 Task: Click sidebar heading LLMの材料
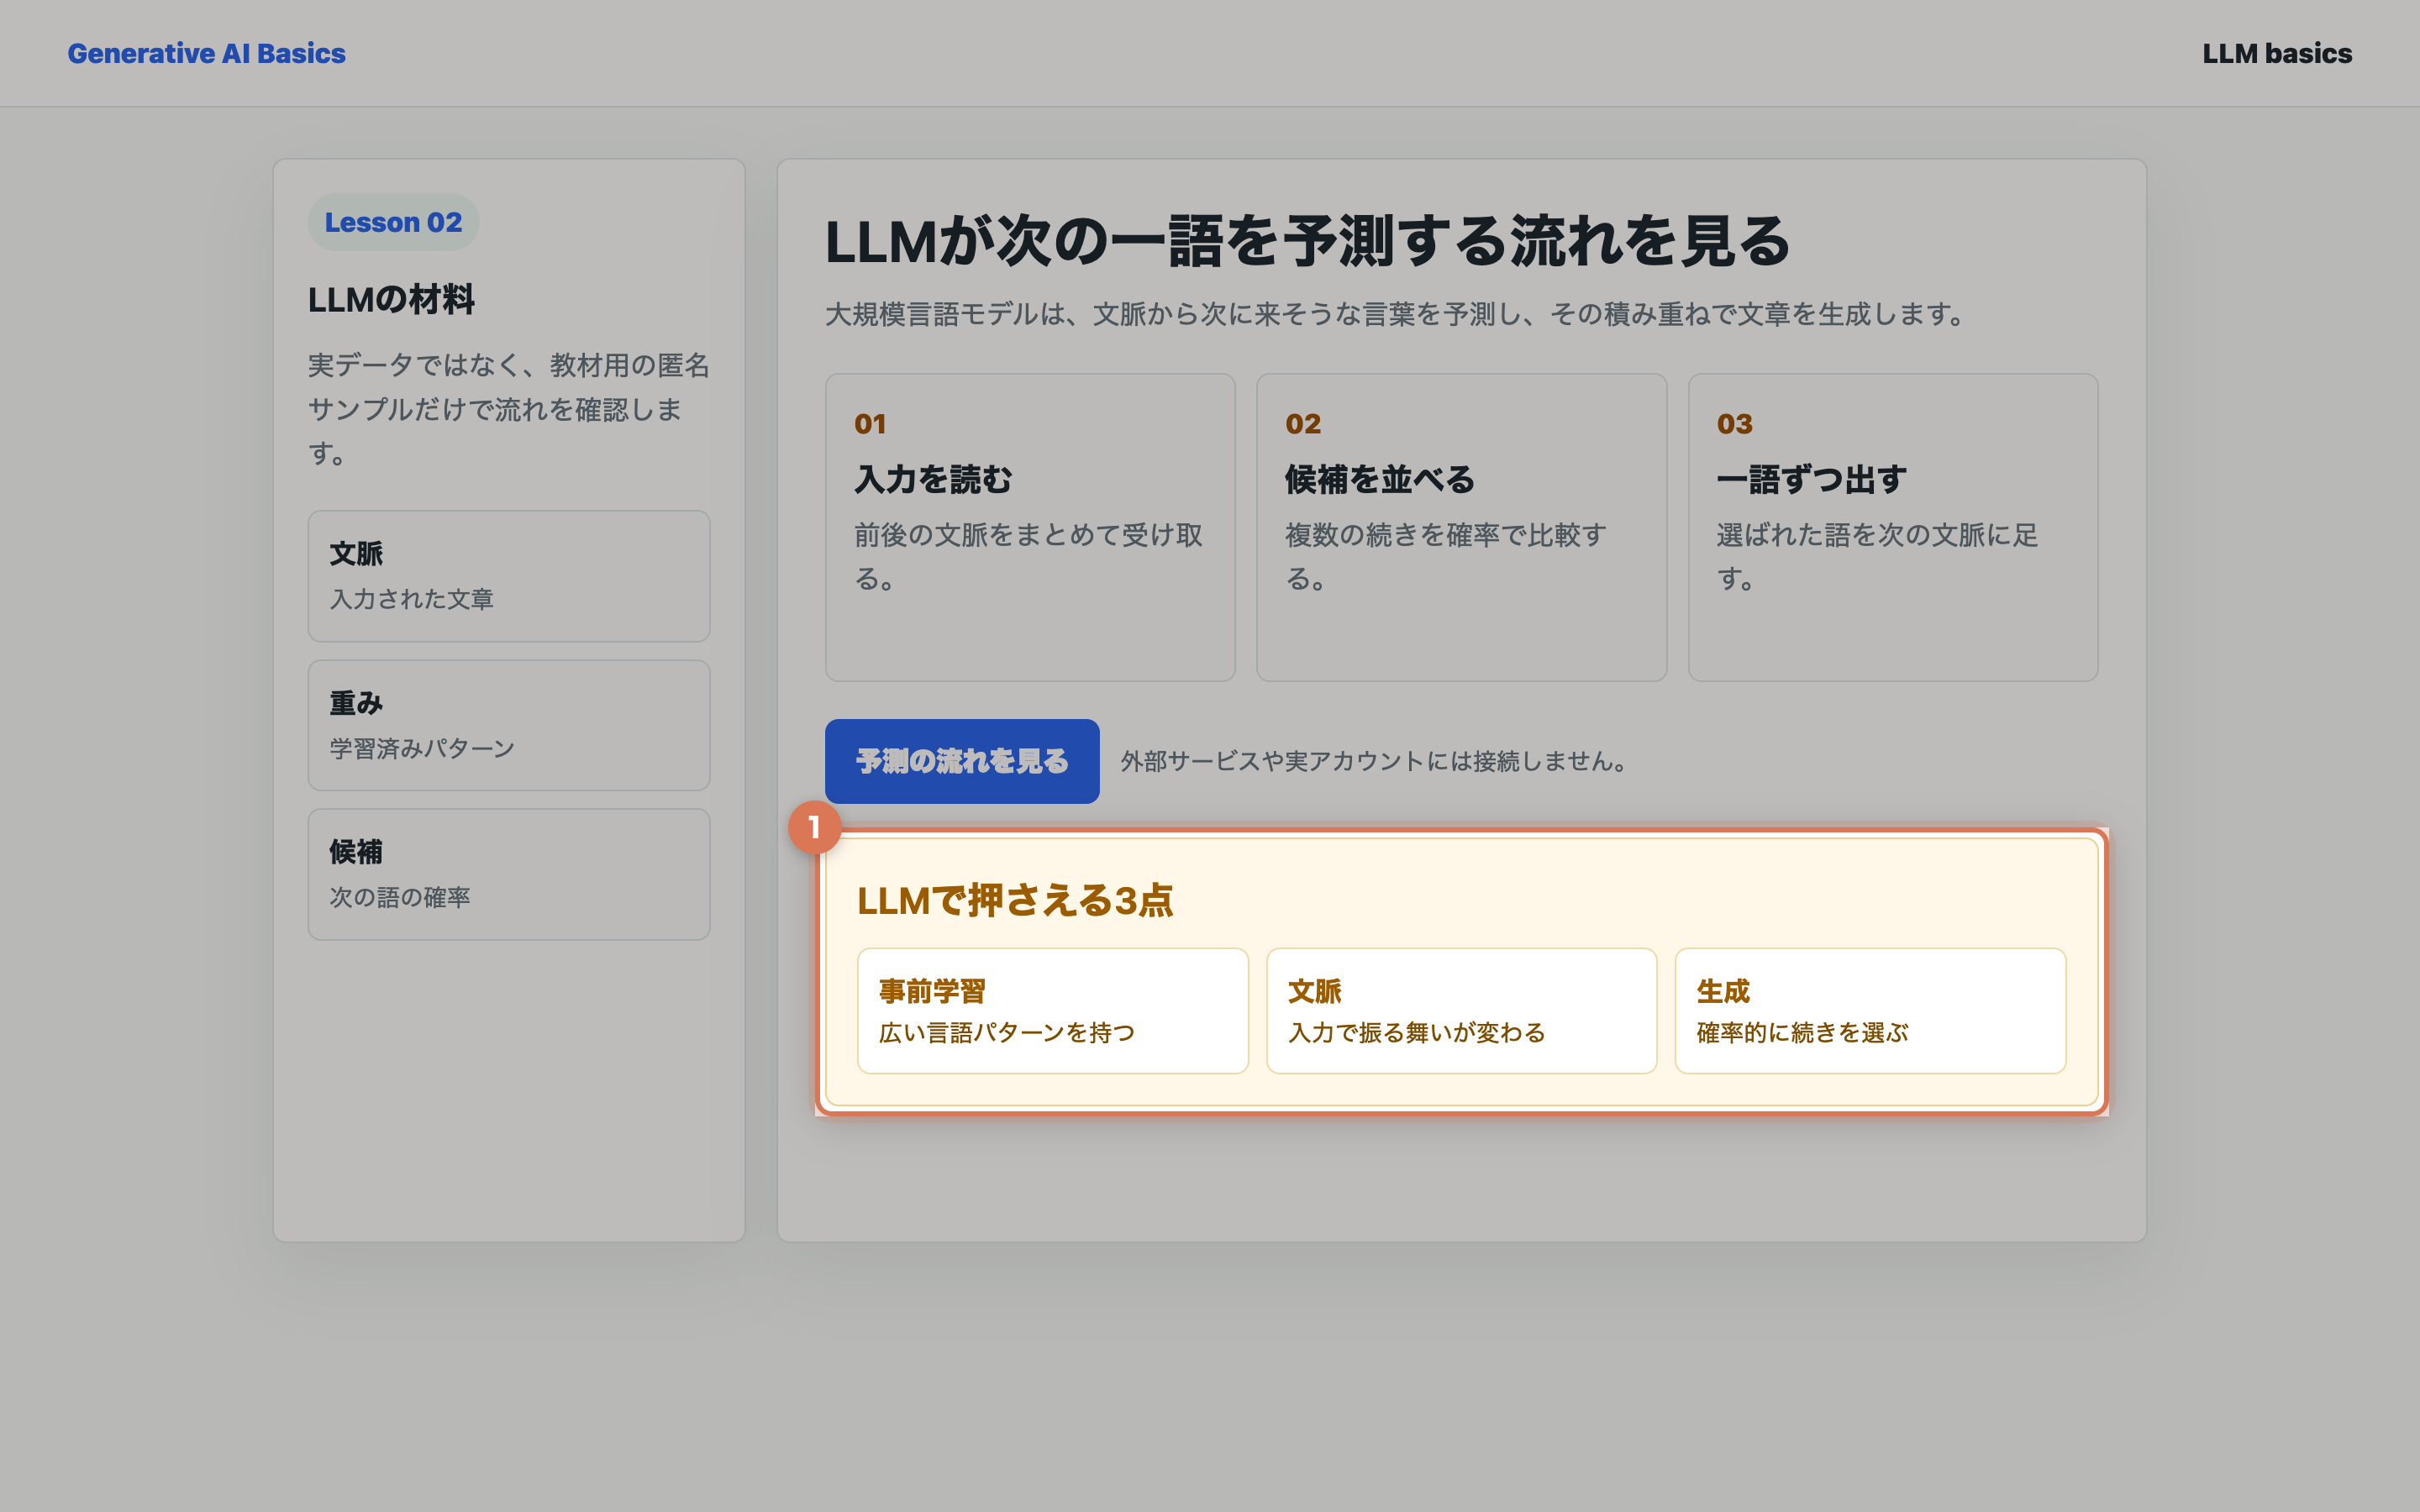[x=391, y=299]
